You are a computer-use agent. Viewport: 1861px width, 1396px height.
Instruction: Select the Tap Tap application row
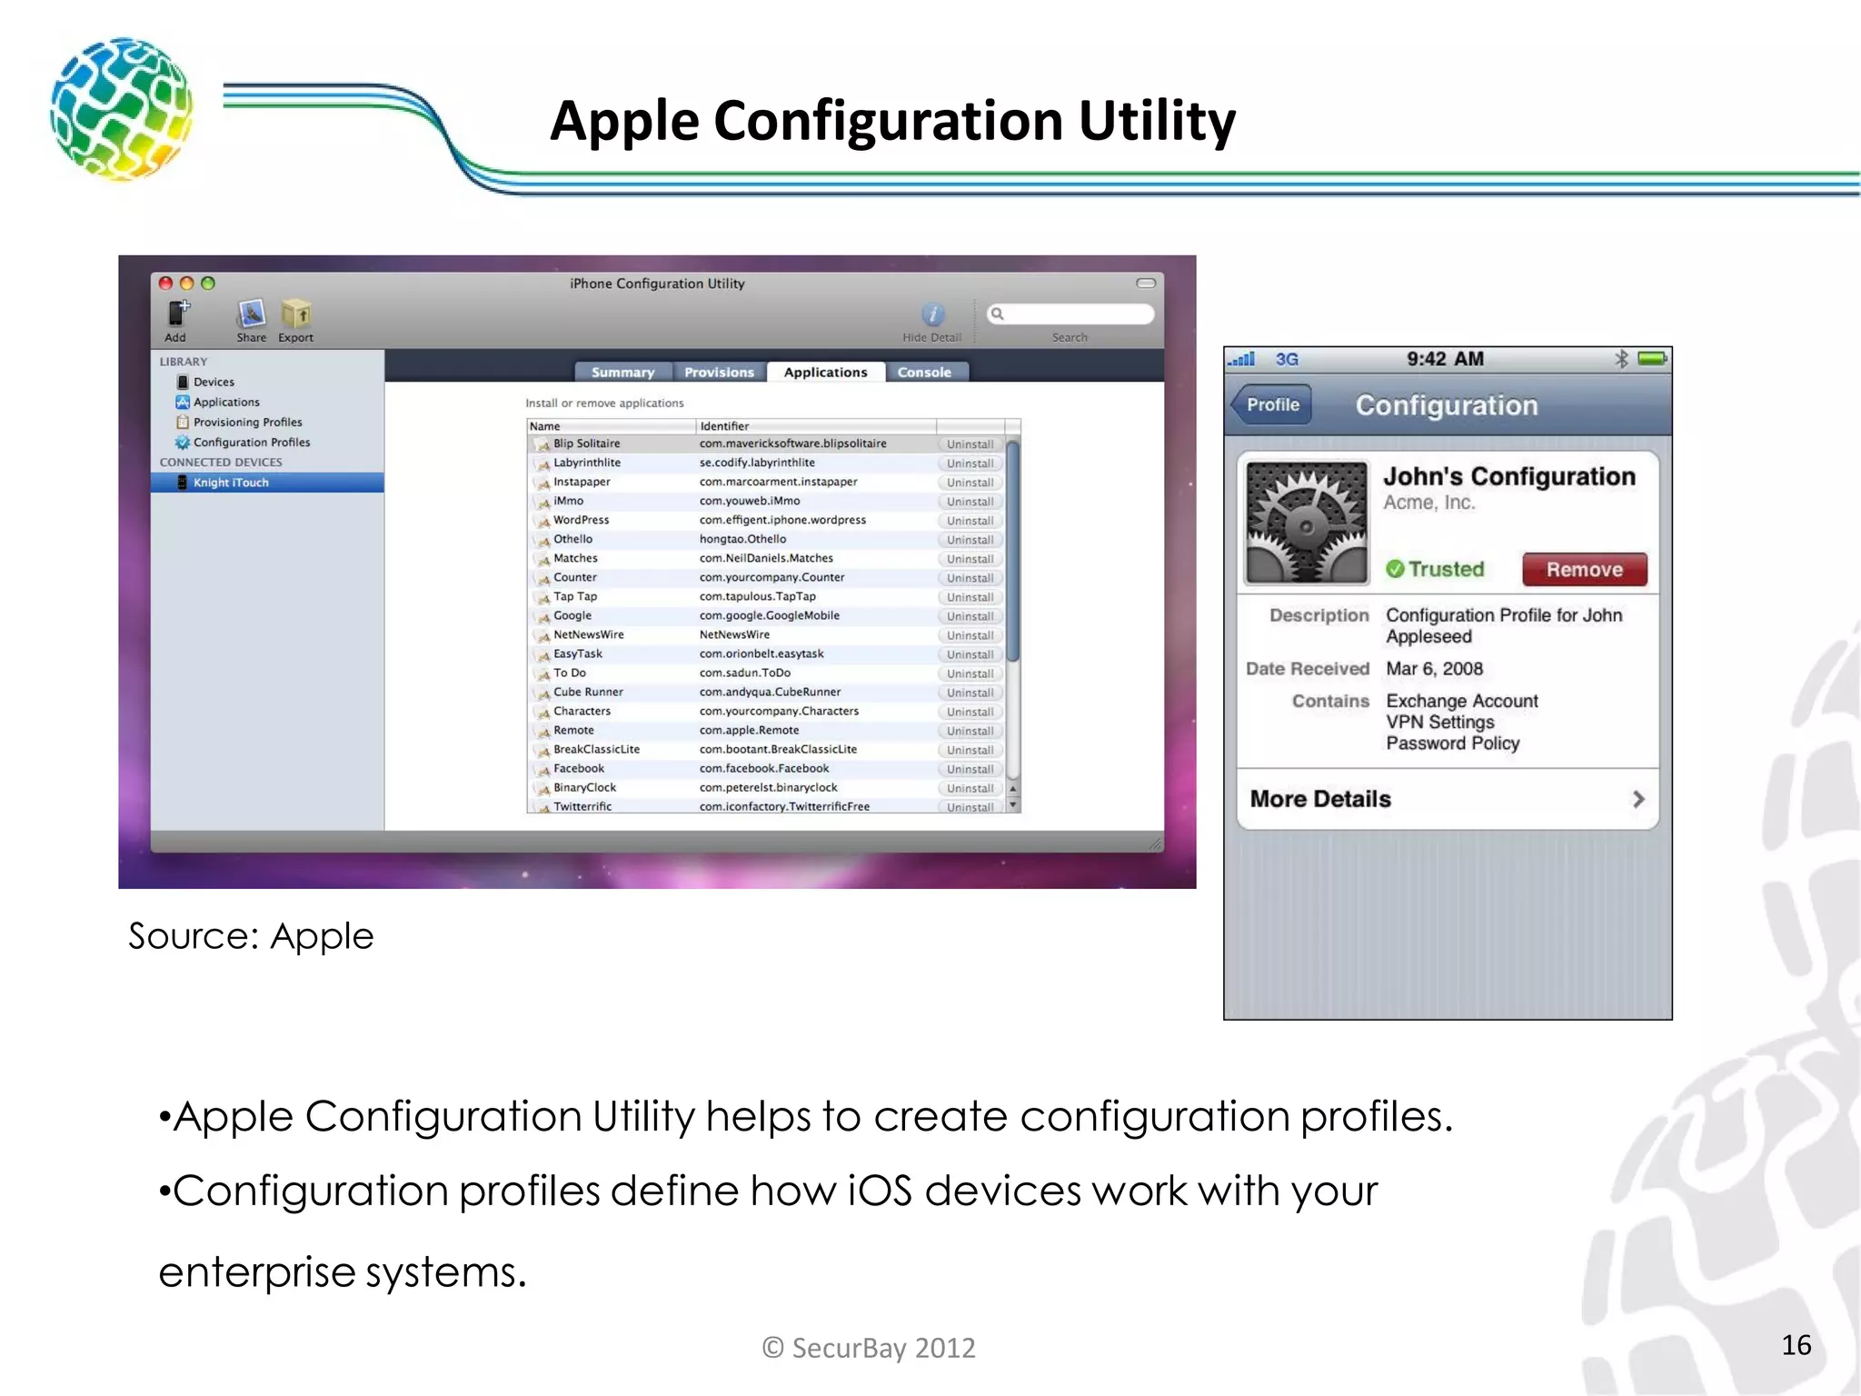[x=766, y=596]
